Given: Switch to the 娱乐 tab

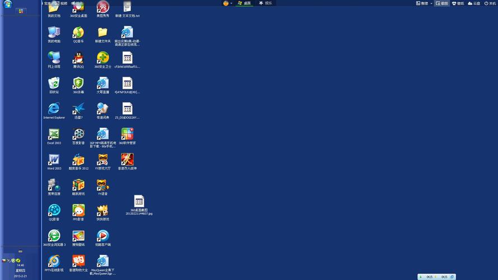Looking at the screenshot, I should [x=265, y=3].
